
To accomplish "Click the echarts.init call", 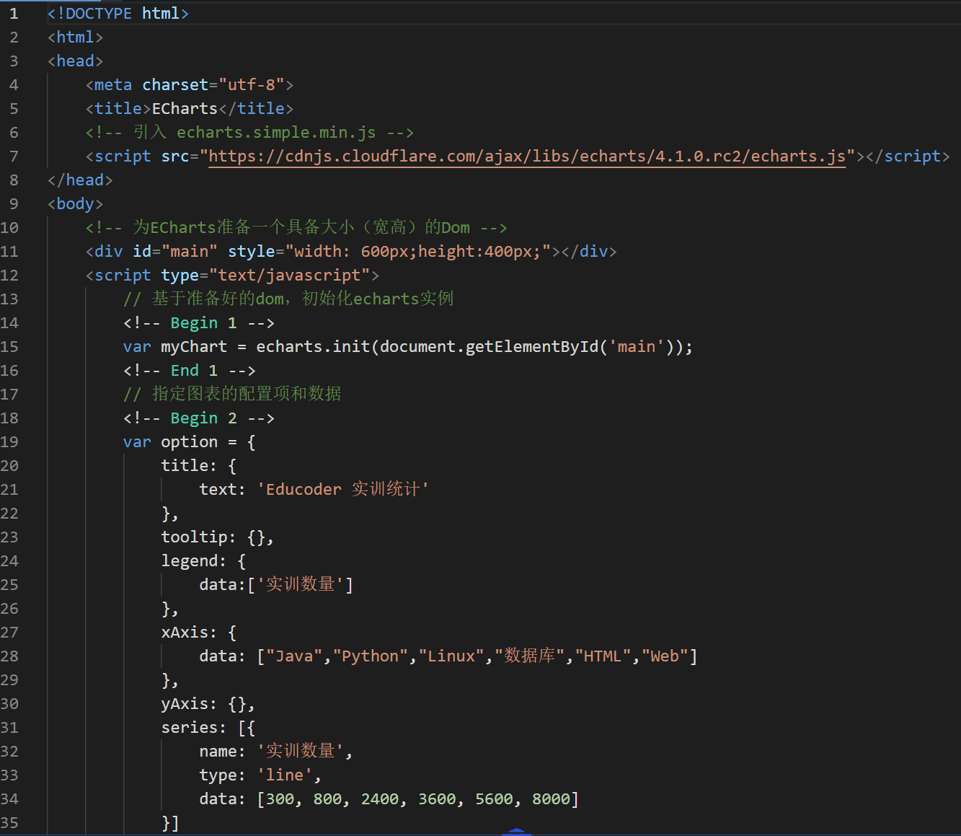I will tap(313, 347).
